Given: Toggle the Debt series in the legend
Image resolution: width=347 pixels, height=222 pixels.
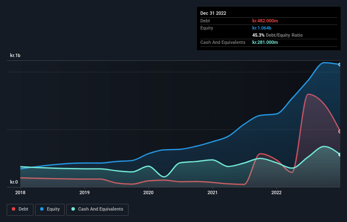Looking at the screenshot, I should tap(20, 209).
